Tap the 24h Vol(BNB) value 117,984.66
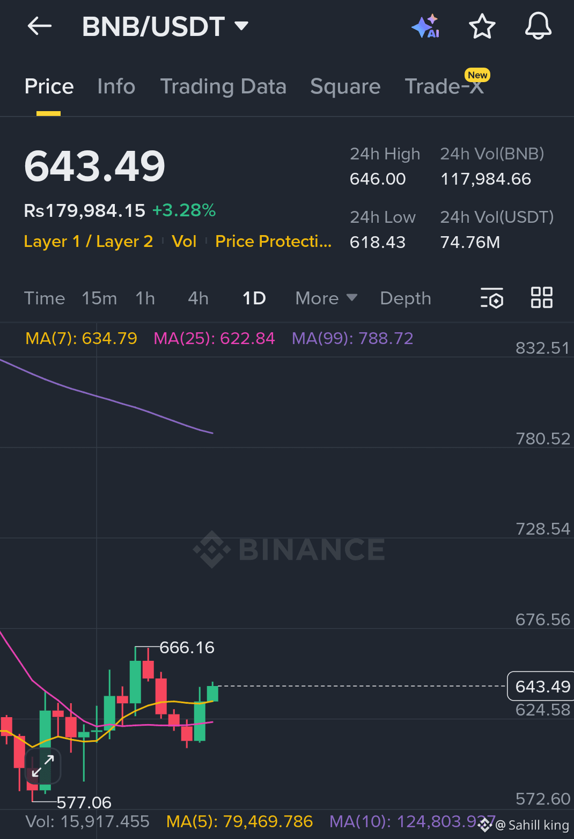 (485, 179)
